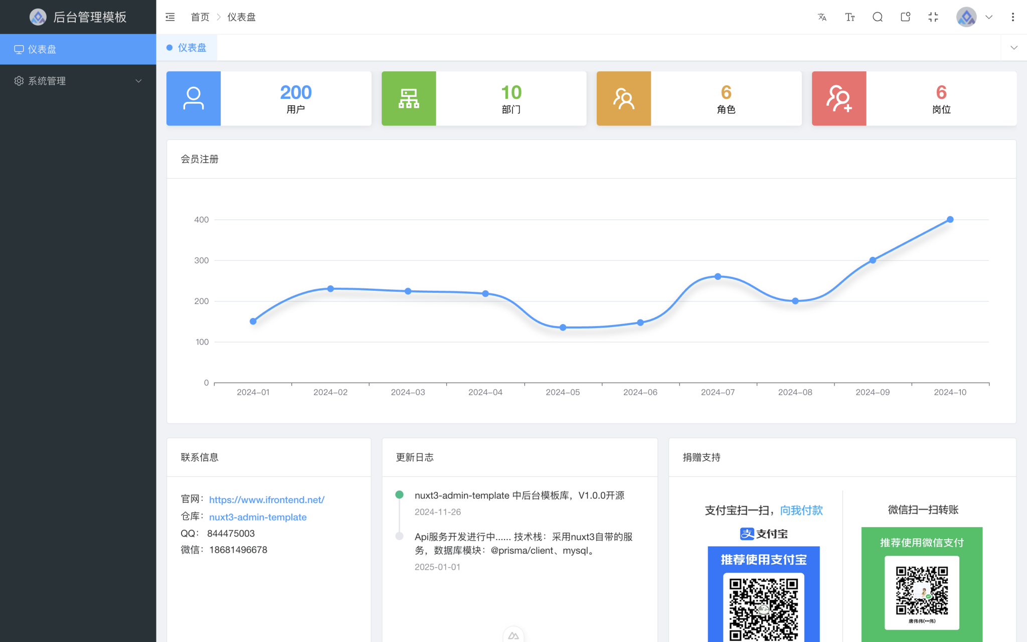Click the red icon on the 岗位 card
The width and height of the screenshot is (1027, 642).
(839, 98)
